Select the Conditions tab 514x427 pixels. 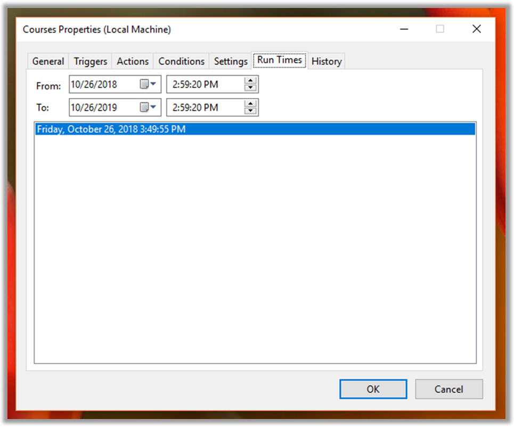click(181, 61)
